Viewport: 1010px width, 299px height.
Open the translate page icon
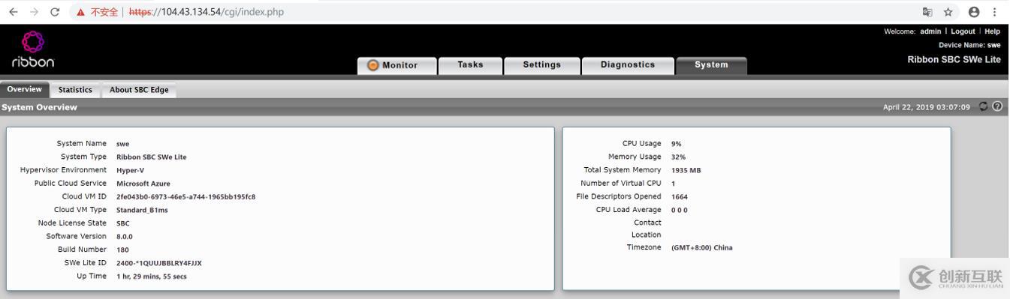927,12
